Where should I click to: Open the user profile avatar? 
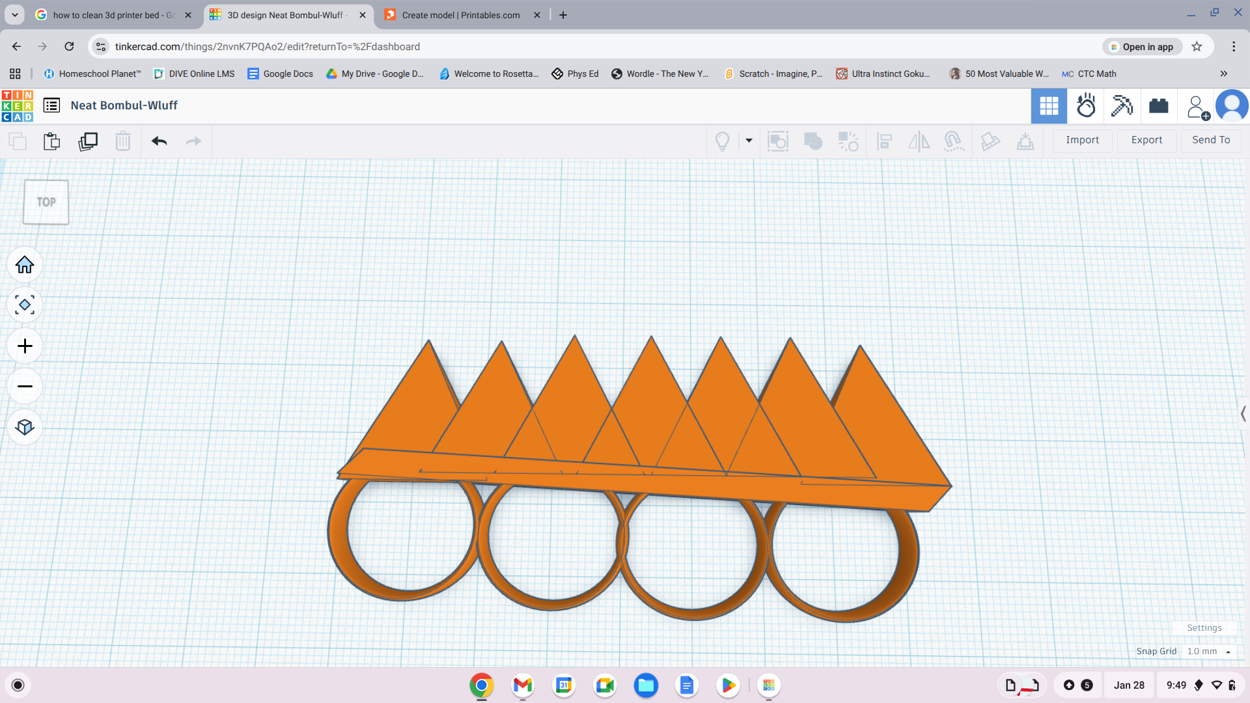1232,105
